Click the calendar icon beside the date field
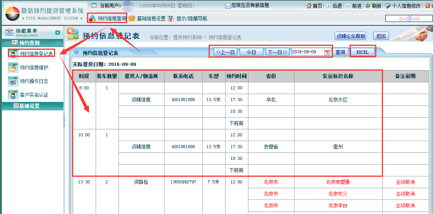The height and width of the screenshot is (214, 433). pos(327,53)
